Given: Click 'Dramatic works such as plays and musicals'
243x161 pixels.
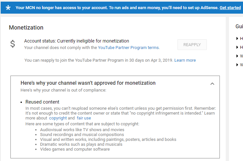Looking at the screenshot, I should [81, 144].
